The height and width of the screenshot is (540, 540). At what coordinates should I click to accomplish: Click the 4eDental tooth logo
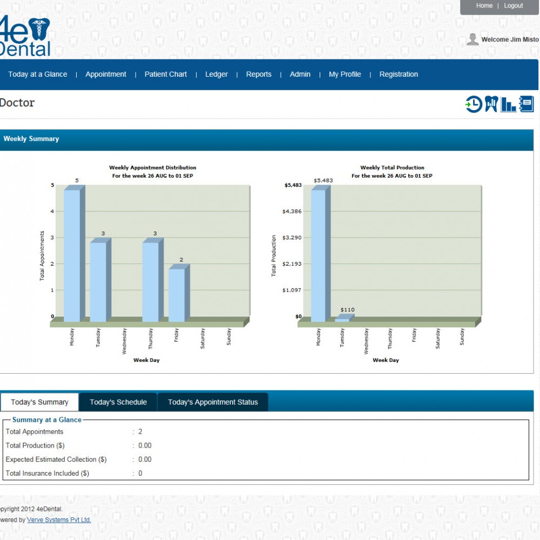click(x=25, y=36)
